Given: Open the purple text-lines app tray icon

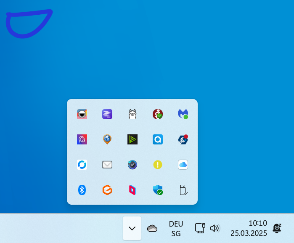Looking at the screenshot, I should (x=107, y=114).
